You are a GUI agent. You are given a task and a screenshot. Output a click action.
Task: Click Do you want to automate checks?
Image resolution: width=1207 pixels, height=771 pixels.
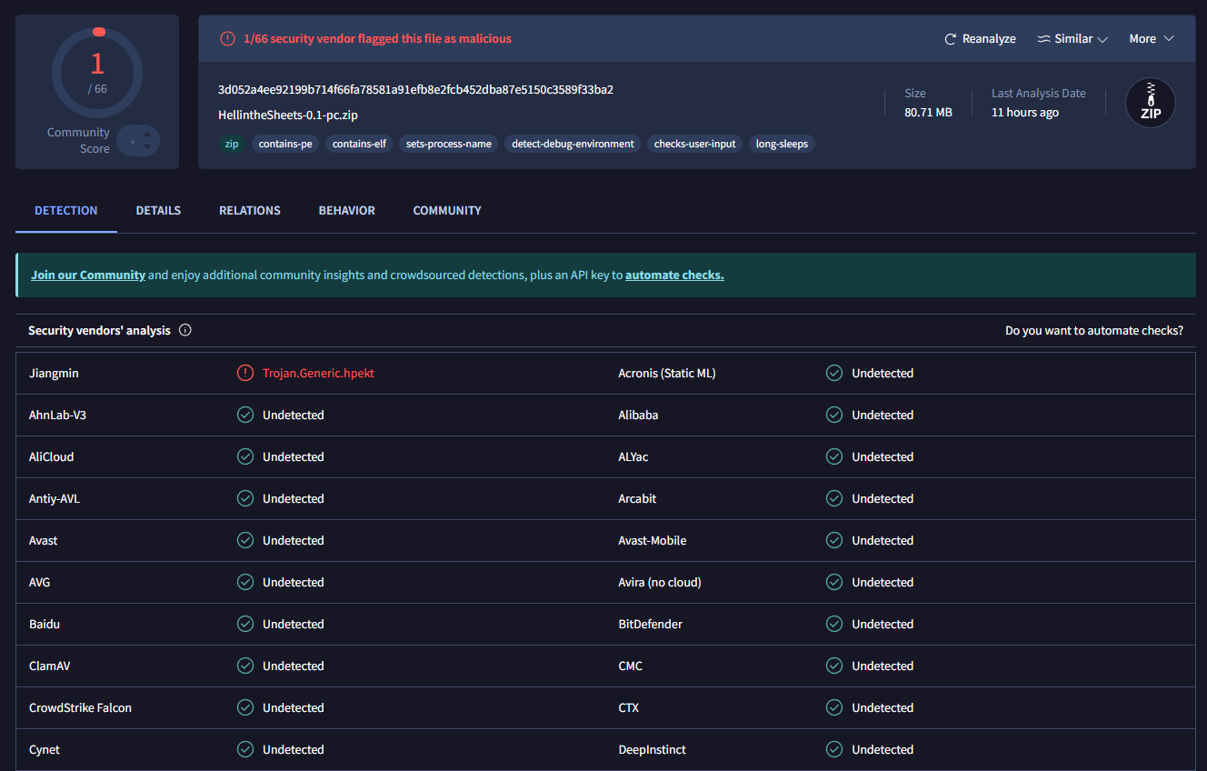[x=1094, y=330]
